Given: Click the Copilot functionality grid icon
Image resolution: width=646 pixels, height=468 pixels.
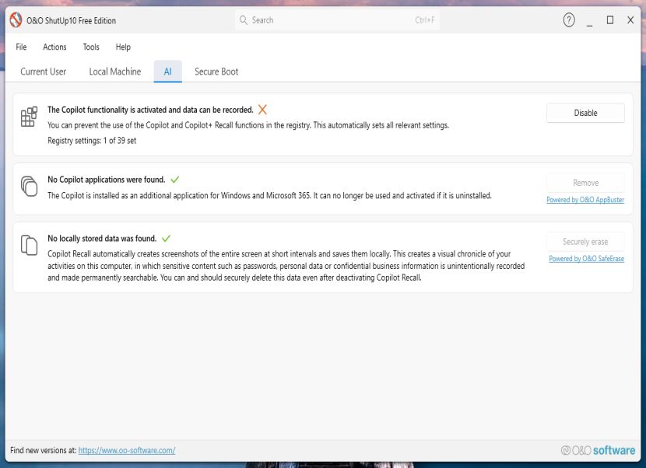Looking at the screenshot, I should click(29, 117).
